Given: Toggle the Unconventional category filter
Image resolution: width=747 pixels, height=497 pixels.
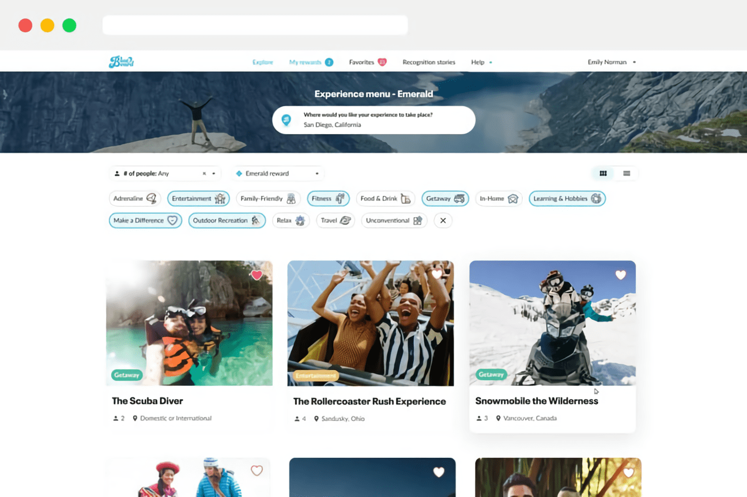Looking at the screenshot, I should point(394,221).
